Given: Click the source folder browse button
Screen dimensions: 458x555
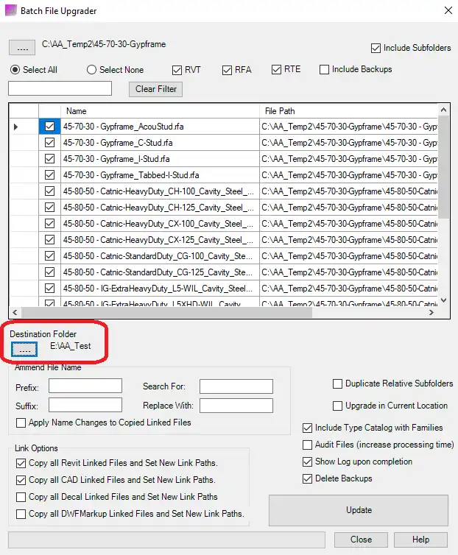Looking at the screenshot, I should click(x=23, y=48).
